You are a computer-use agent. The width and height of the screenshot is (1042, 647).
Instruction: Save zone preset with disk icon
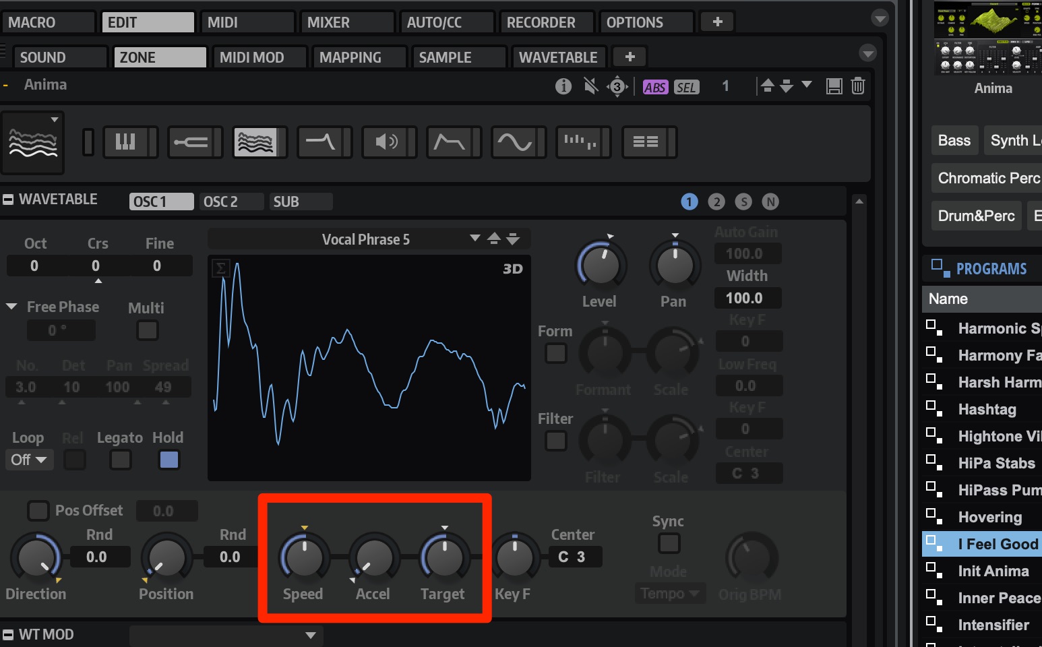(834, 86)
